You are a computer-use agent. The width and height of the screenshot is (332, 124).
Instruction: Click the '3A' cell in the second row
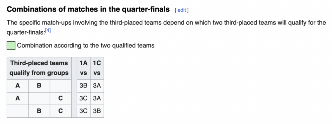point(97,98)
